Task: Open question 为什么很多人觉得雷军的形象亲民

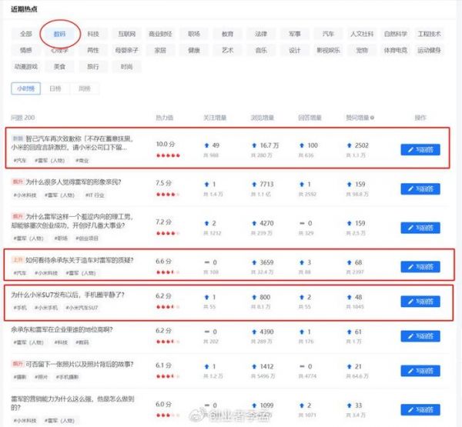Action: pos(74,182)
